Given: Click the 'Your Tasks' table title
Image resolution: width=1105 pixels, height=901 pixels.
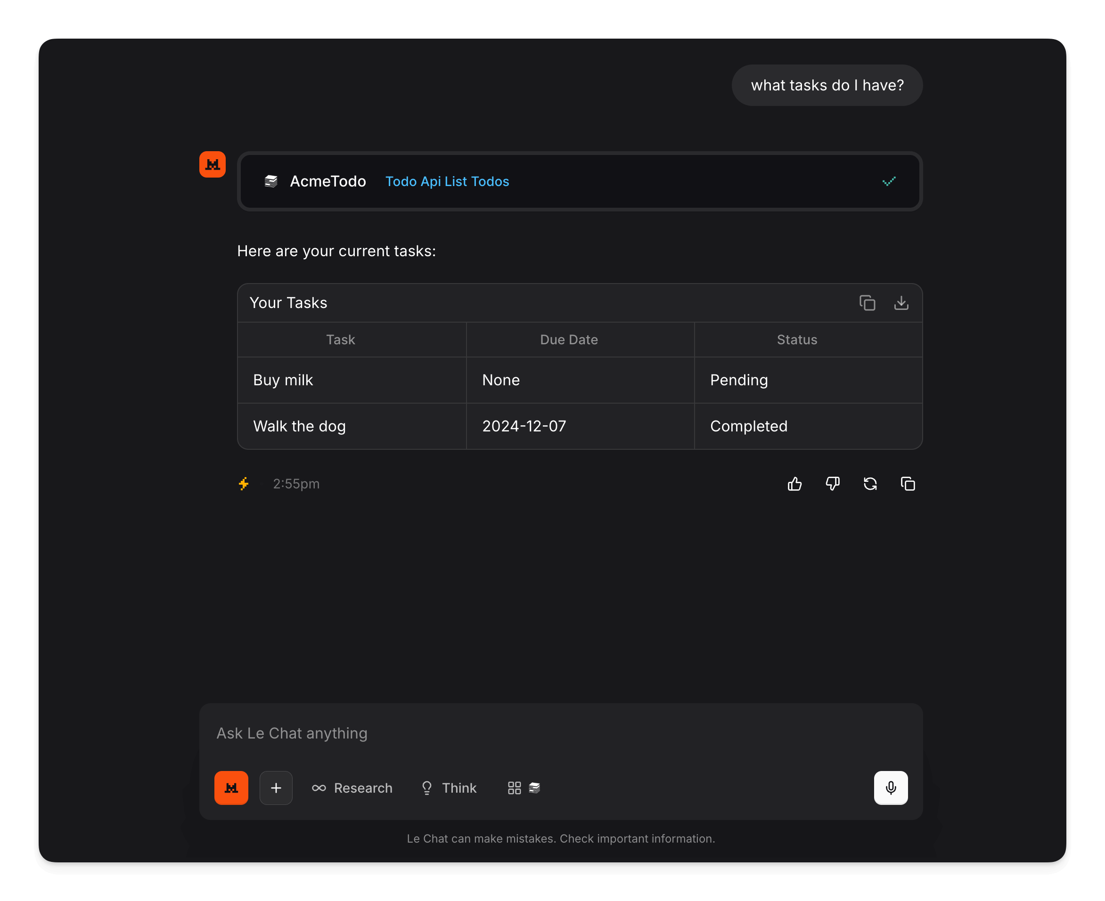Looking at the screenshot, I should pyautogui.click(x=288, y=302).
